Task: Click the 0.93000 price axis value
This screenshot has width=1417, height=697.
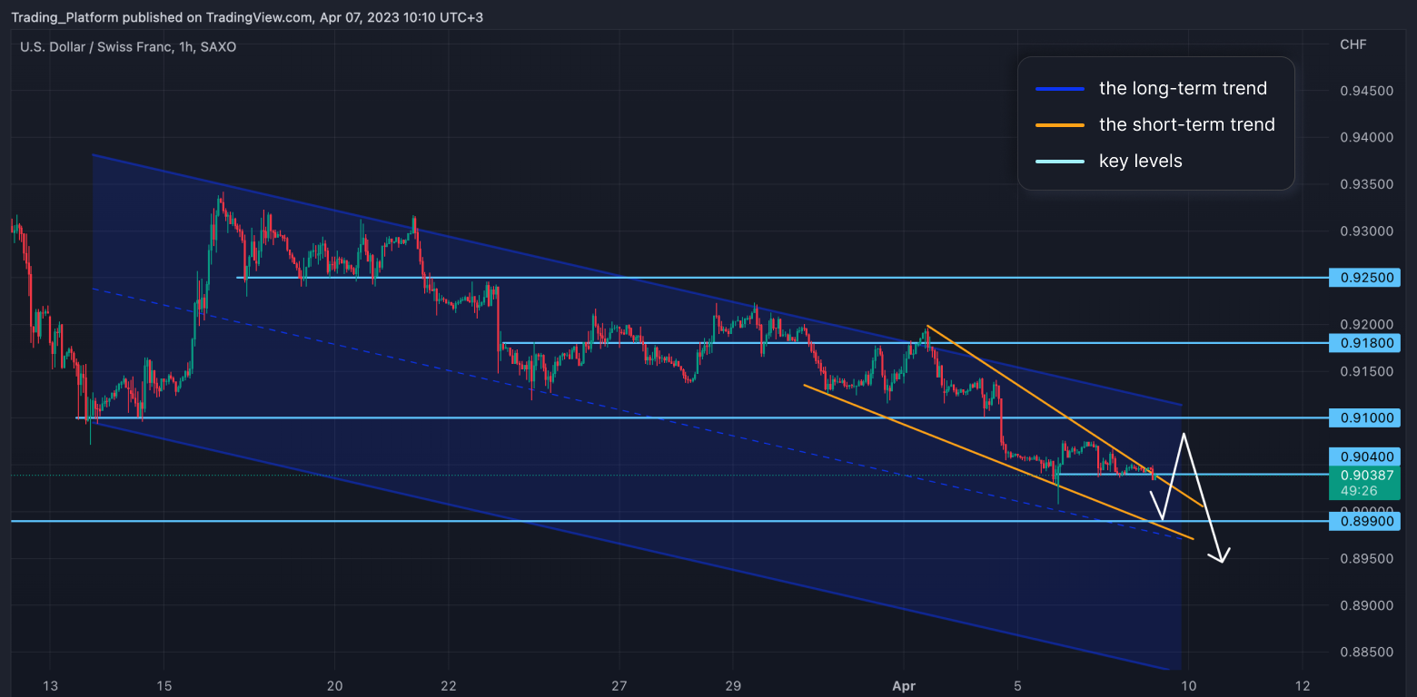Action: click(x=1367, y=231)
